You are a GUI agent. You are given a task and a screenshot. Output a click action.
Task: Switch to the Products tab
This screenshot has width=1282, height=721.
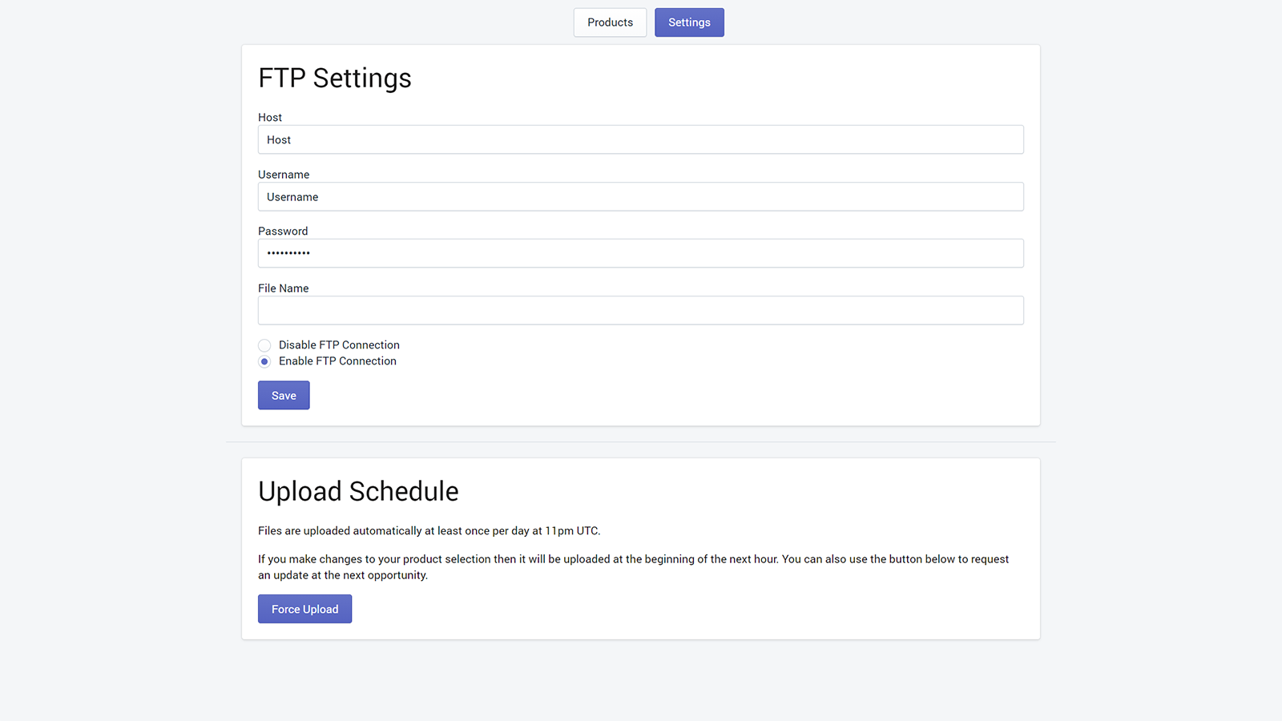(610, 22)
